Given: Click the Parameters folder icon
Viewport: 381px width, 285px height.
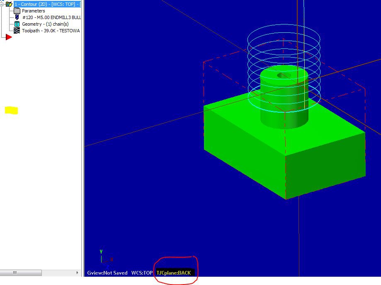Looking at the screenshot, I should tap(17, 11).
